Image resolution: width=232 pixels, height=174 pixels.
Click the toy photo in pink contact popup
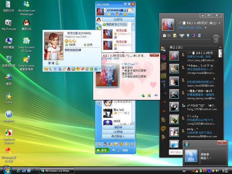pos(107,75)
